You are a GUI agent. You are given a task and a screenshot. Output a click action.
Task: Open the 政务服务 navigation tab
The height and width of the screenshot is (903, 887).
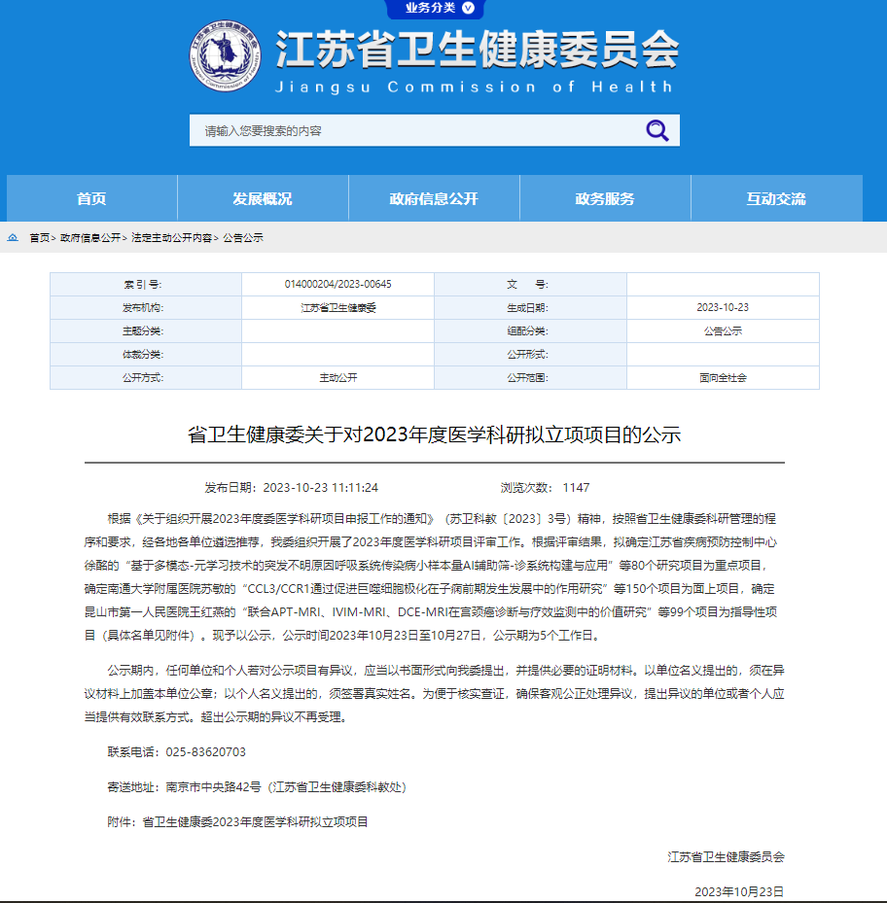click(x=605, y=198)
